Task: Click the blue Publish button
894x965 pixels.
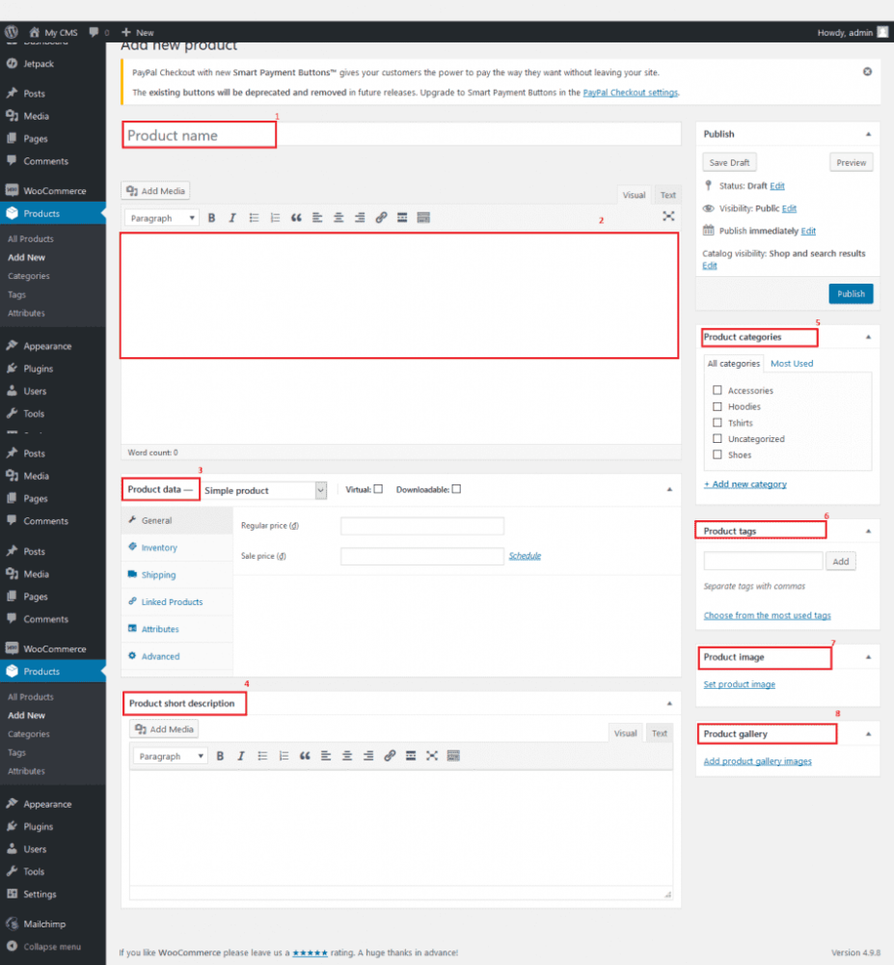Action: point(851,293)
